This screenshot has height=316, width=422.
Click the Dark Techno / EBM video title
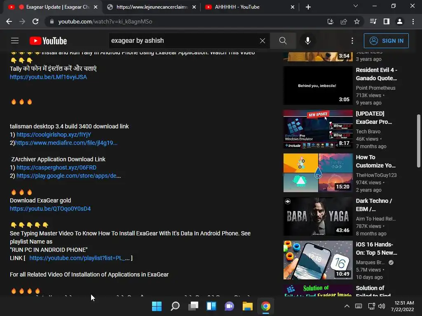click(x=374, y=205)
